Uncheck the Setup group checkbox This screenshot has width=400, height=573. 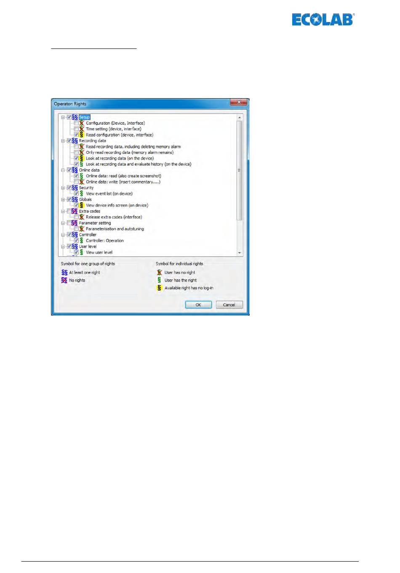pos(69,117)
